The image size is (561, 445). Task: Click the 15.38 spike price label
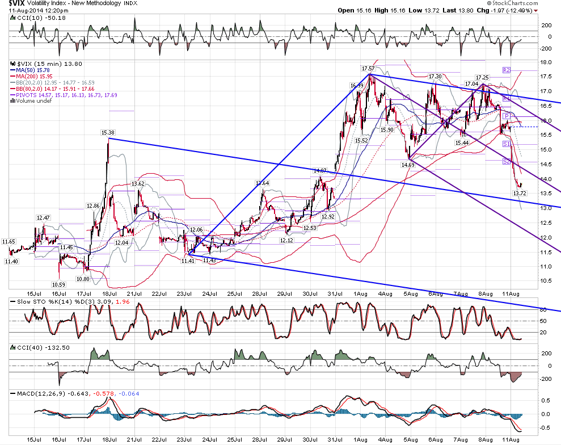tap(108, 133)
